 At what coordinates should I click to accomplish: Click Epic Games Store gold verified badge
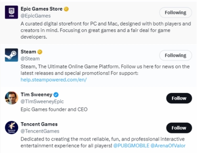coord(66,9)
